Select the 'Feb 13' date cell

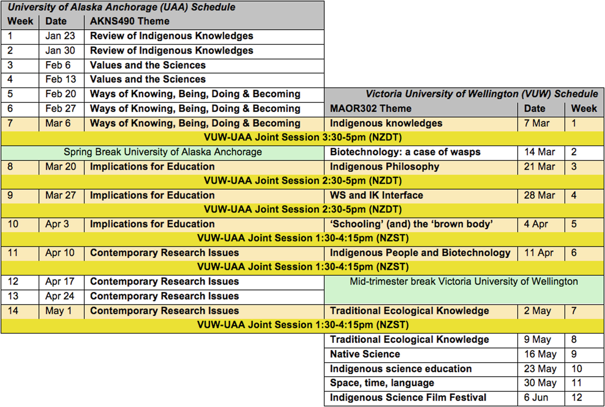pos(61,80)
